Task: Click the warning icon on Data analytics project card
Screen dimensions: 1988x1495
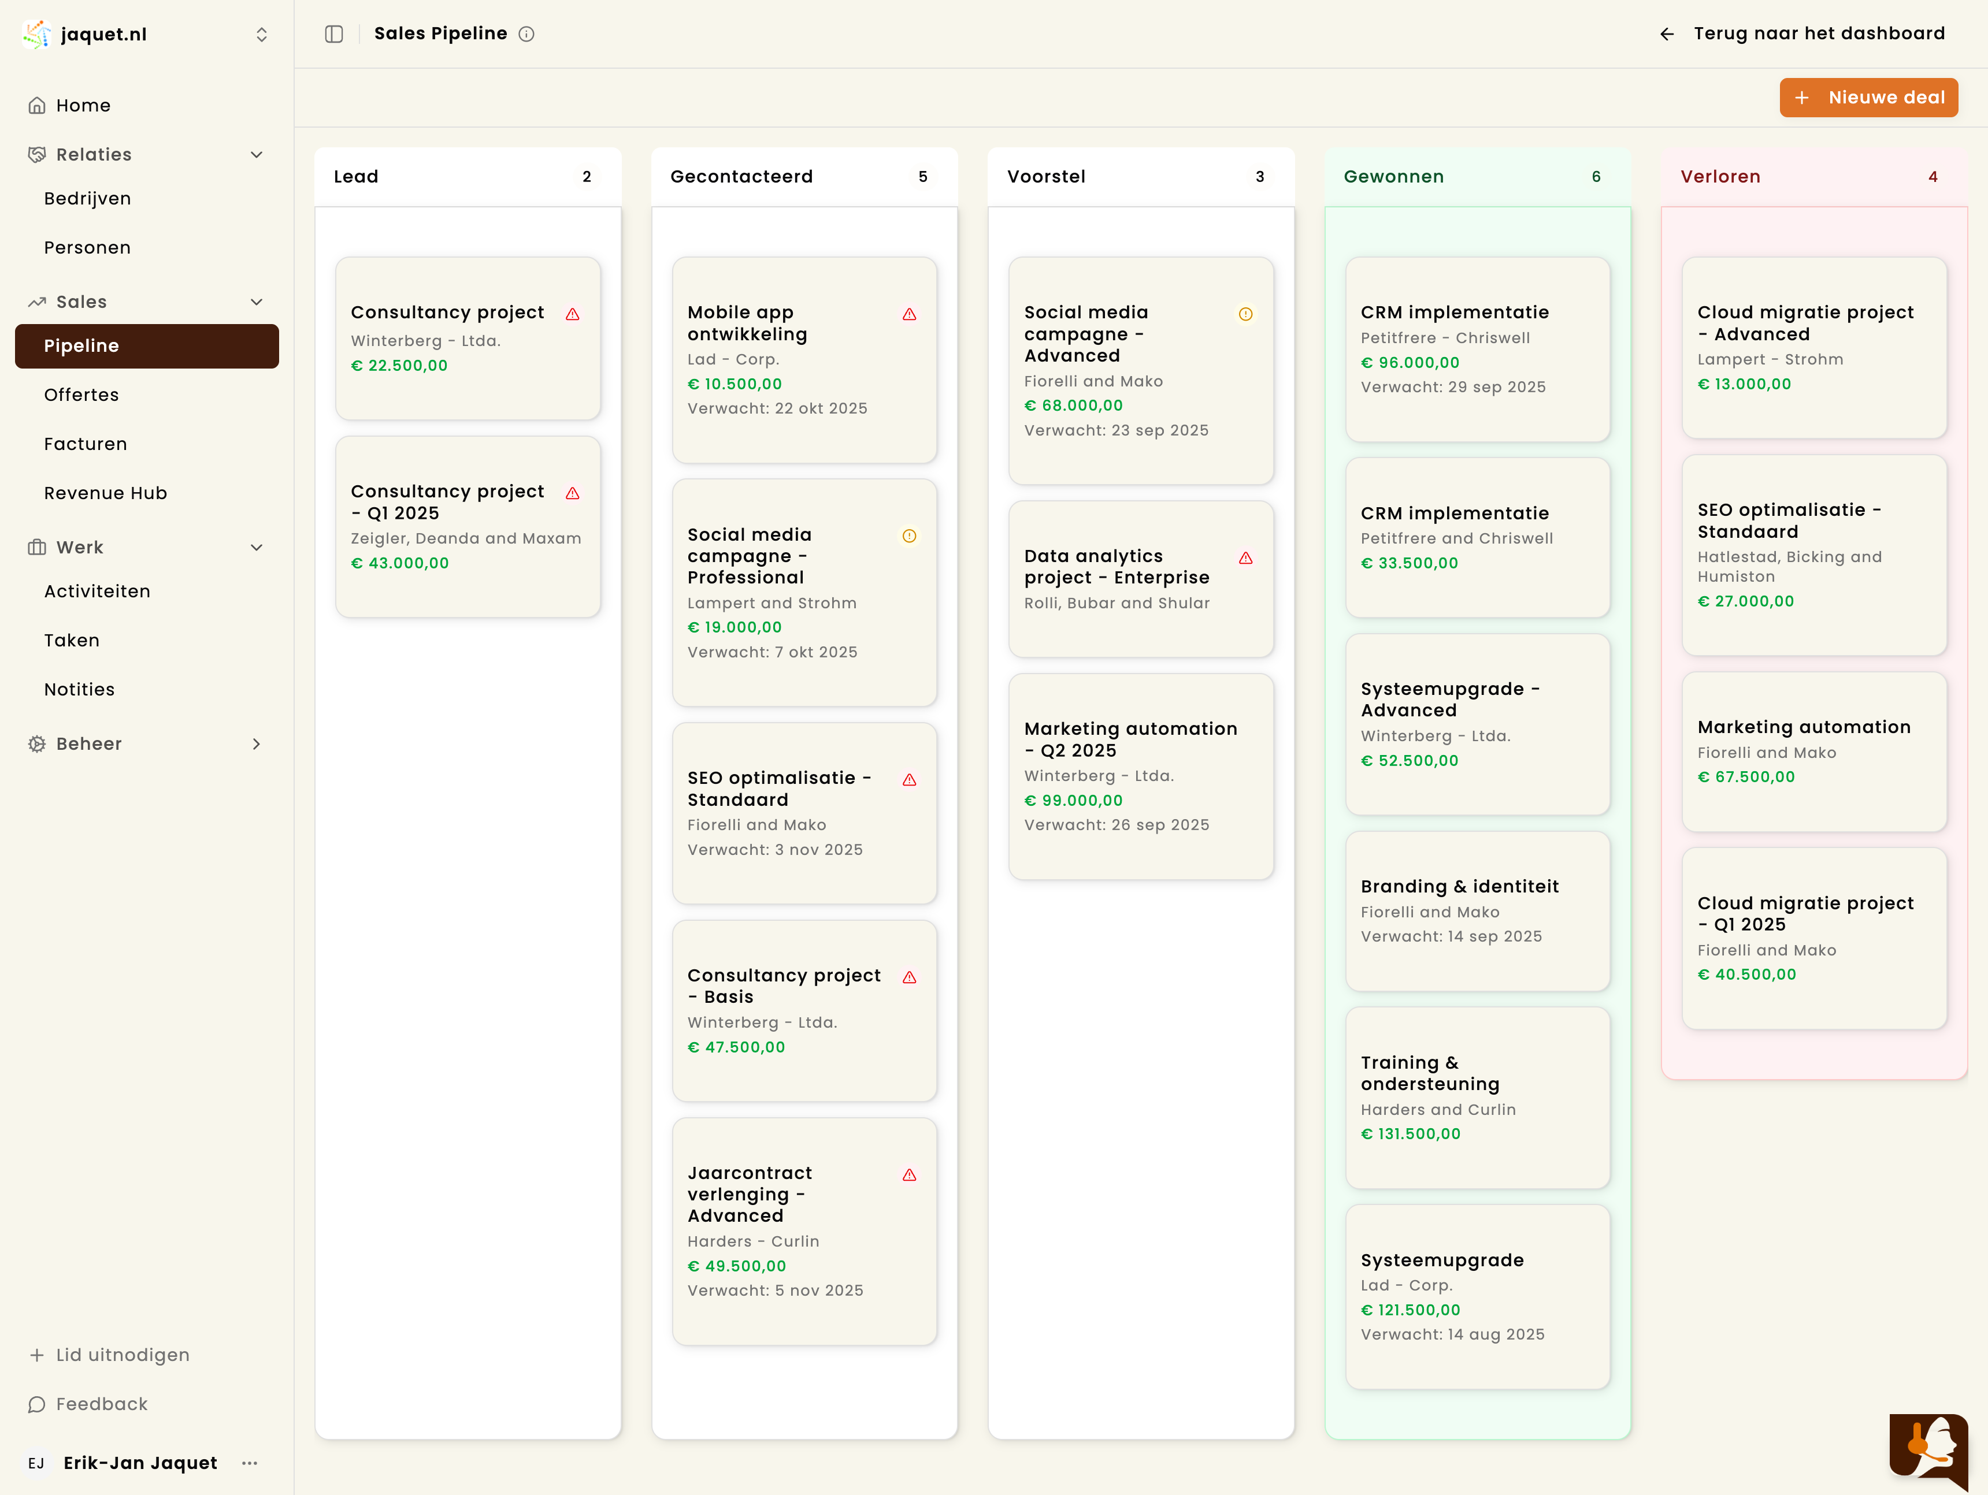Action: [x=1245, y=559]
